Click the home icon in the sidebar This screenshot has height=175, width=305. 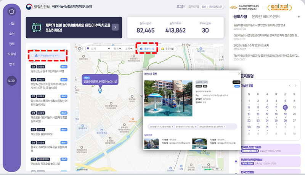[x=12, y=11]
